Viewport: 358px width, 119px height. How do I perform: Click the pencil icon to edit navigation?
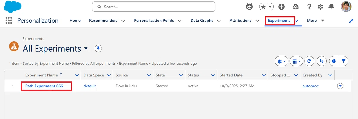(351, 21)
